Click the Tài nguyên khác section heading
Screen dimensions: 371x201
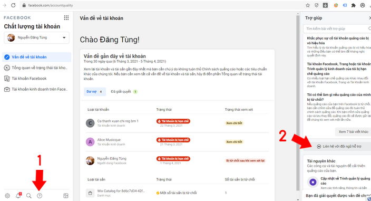click(321, 161)
